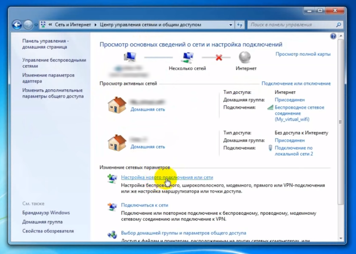Click the 'Несколько сетей' network icon
Screen dimensions: 356x254
[187, 57]
